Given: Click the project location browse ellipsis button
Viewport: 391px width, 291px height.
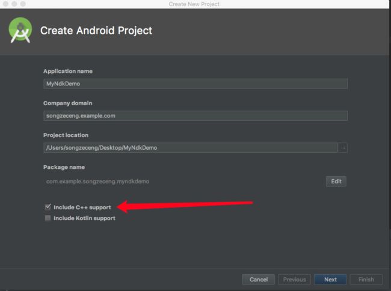Looking at the screenshot, I should click(343, 148).
